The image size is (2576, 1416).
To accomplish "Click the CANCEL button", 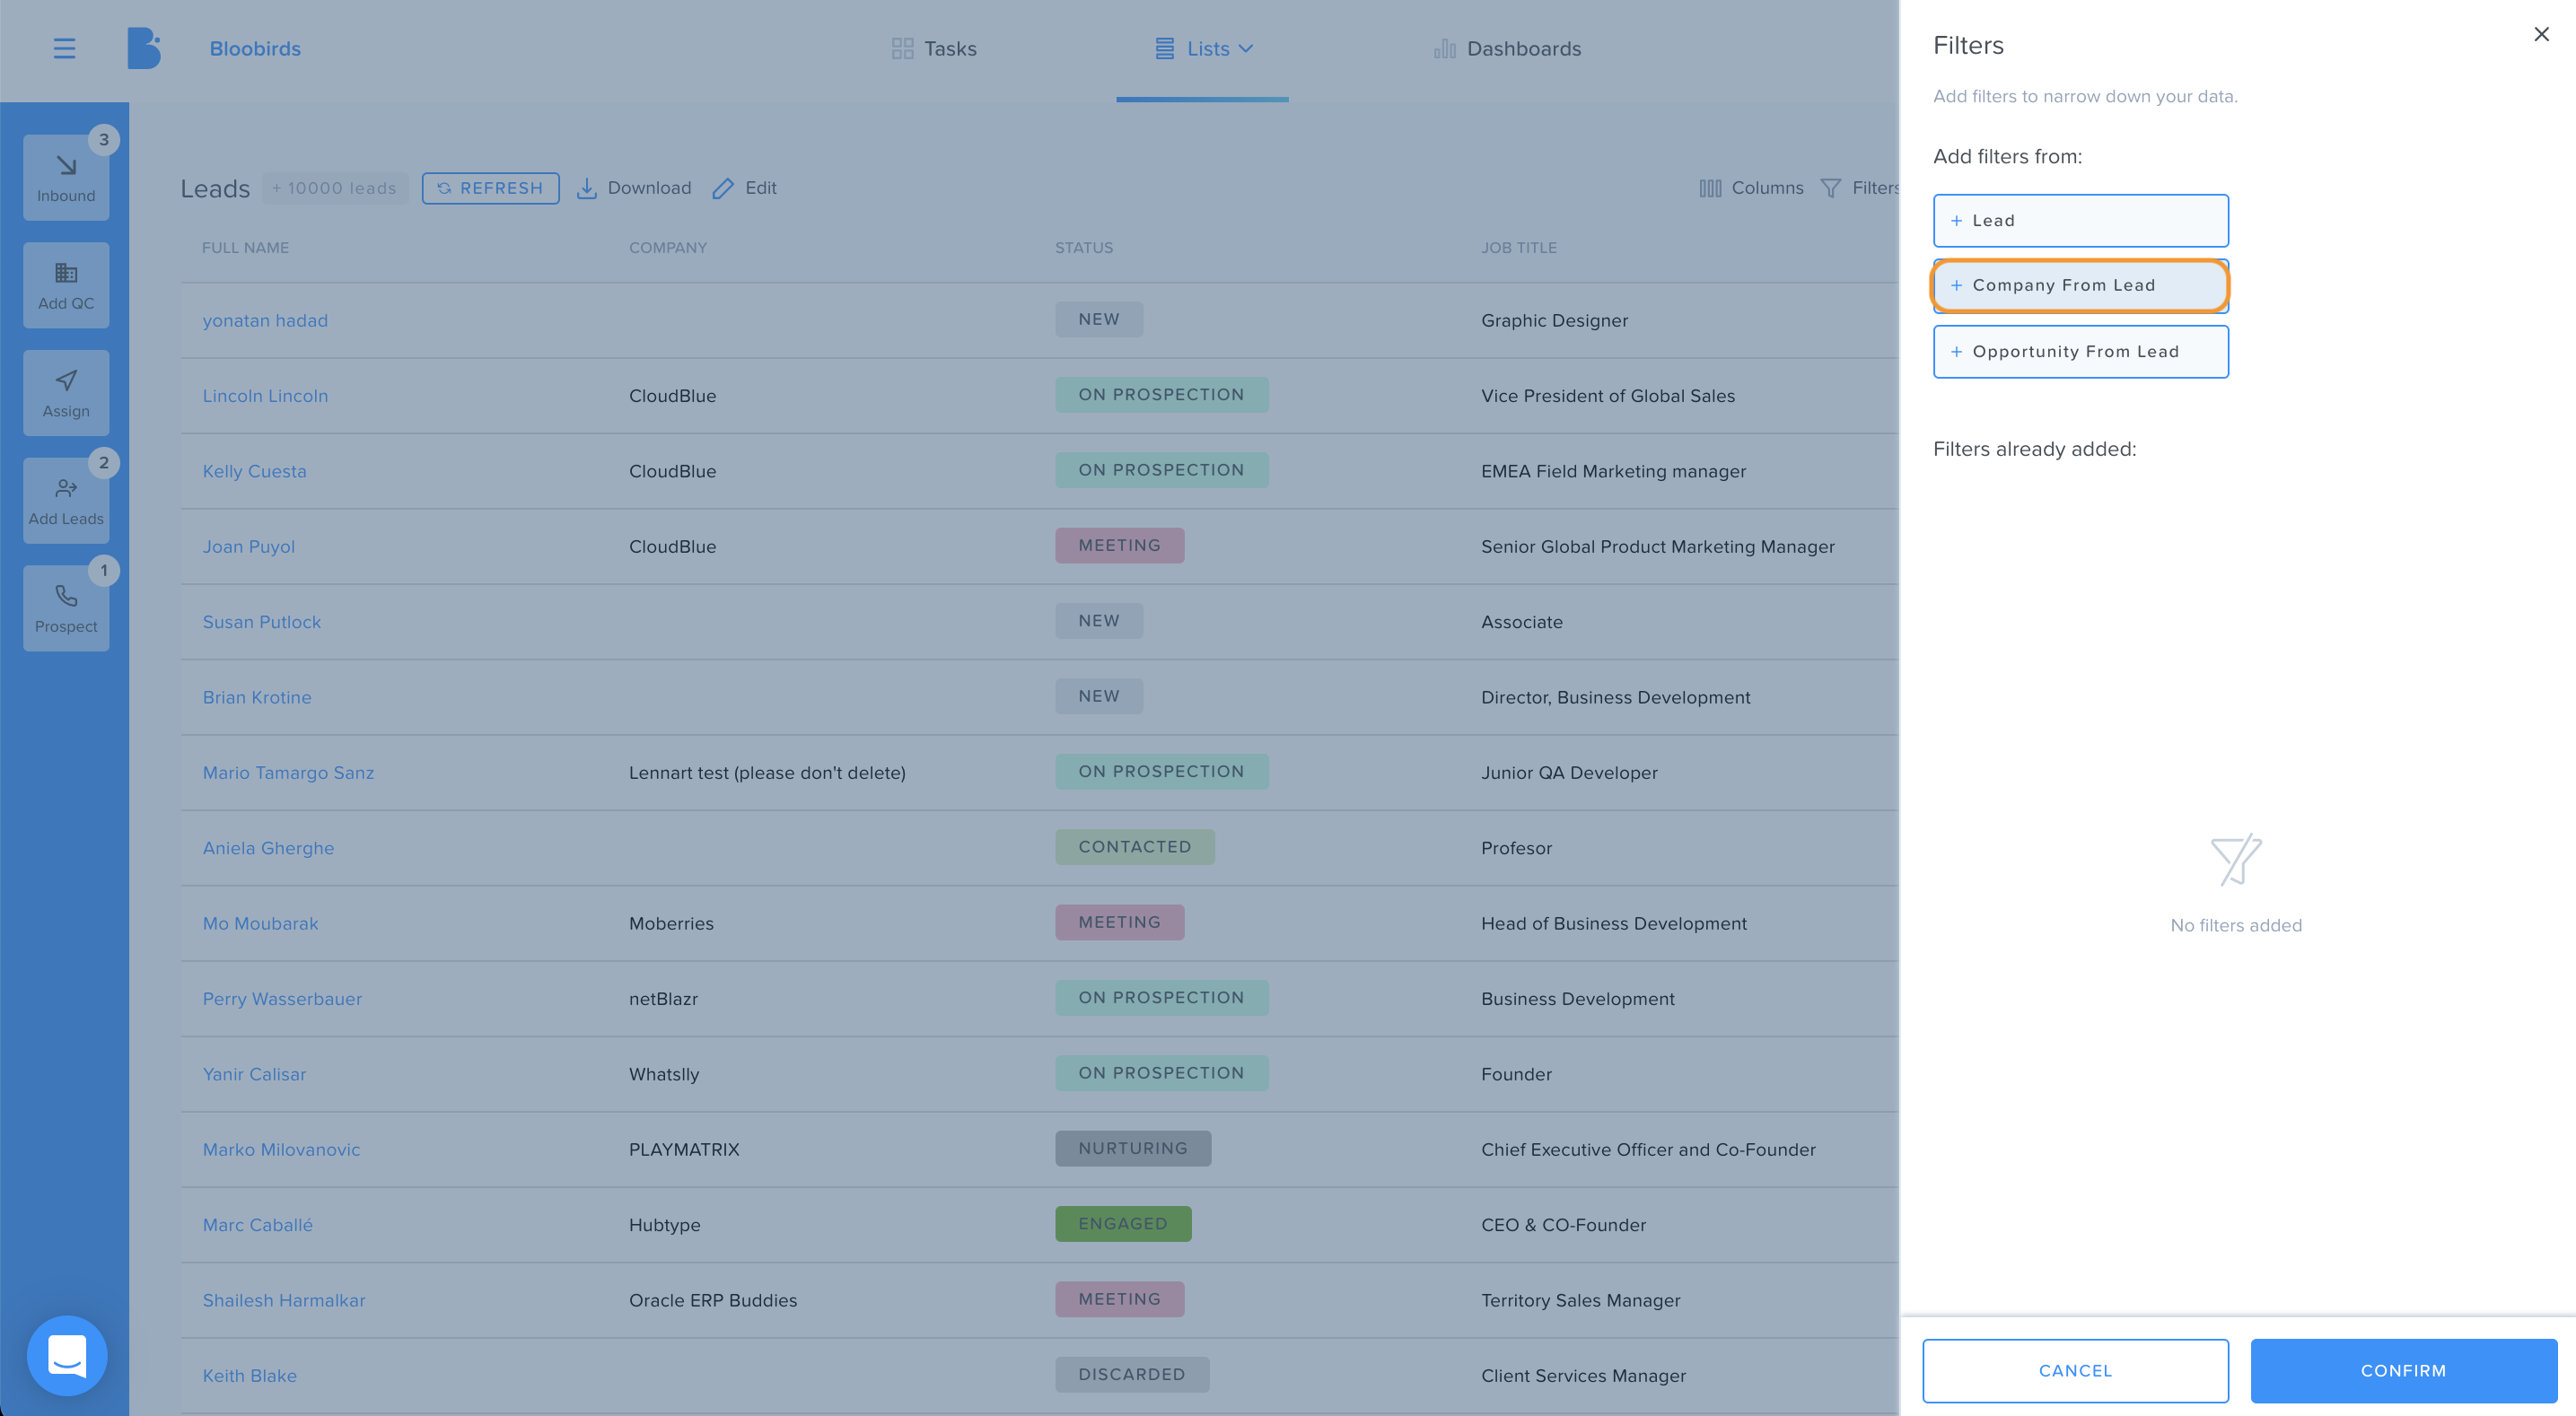I will [2075, 1370].
